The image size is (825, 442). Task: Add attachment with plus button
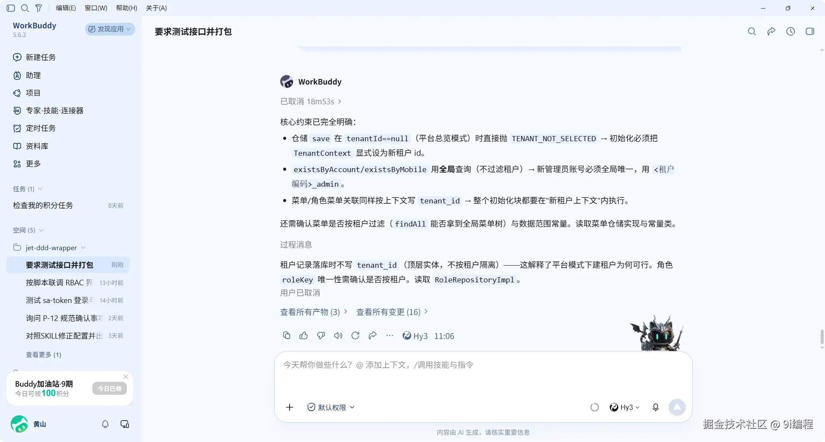[290, 407]
